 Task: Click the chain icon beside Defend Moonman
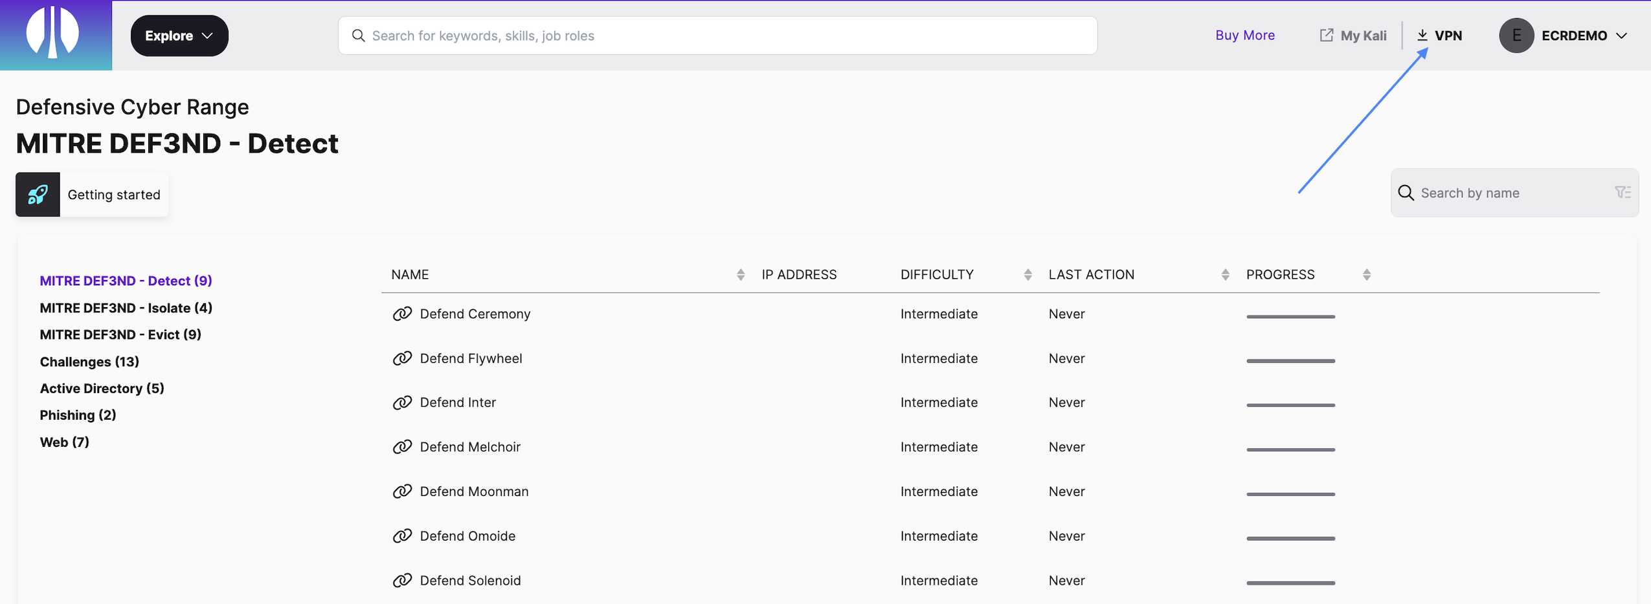pyautogui.click(x=401, y=491)
